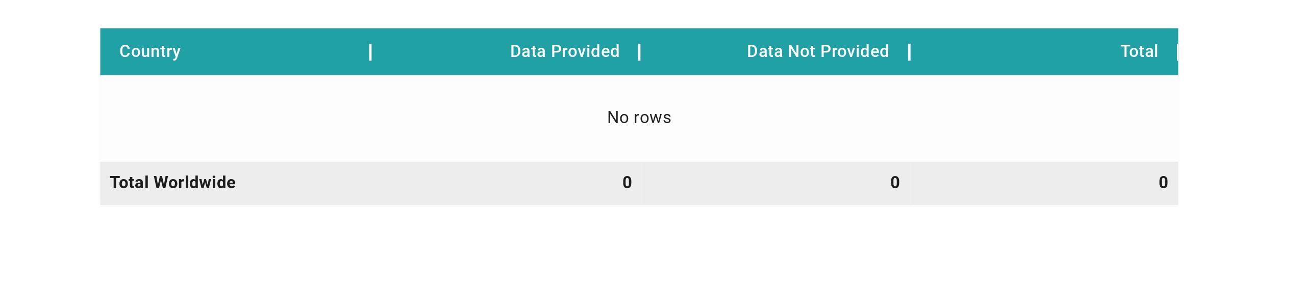Viewport: 1301px width, 291px height.
Task: Select the column separator after Data Provided
Action: tap(639, 52)
